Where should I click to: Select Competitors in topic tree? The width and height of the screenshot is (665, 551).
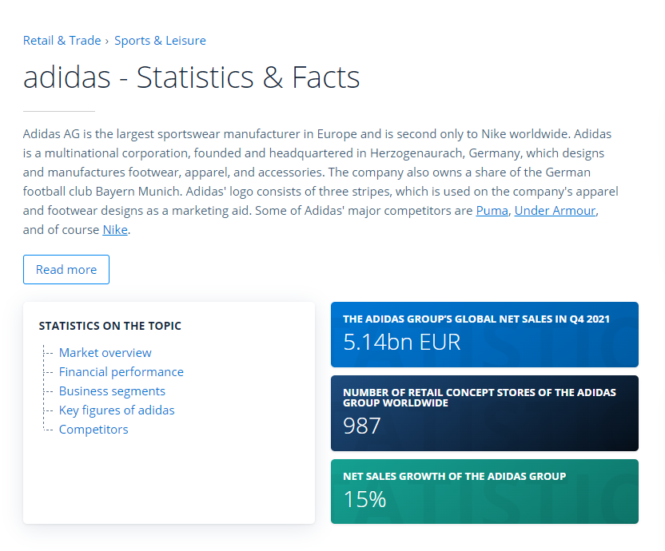click(x=94, y=430)
